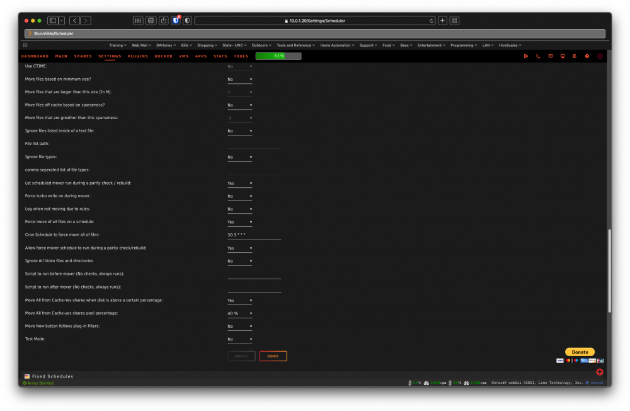
Task: Go forward with the Safari forward arrow
Action: click(86, 21)
